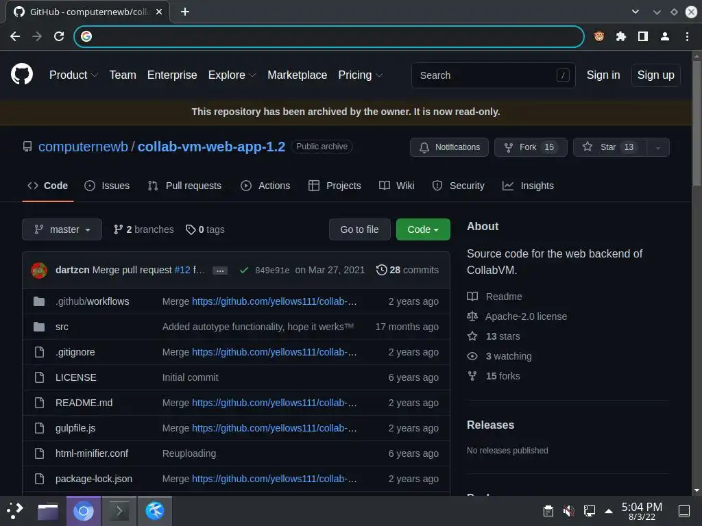702x526 pixels.
Task: Click the src folder icon
Action: (x=39, y=327)
